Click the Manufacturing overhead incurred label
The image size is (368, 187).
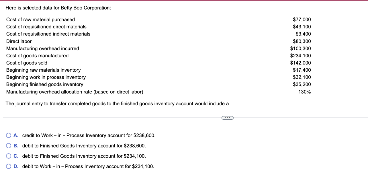(x=43, y=48)
